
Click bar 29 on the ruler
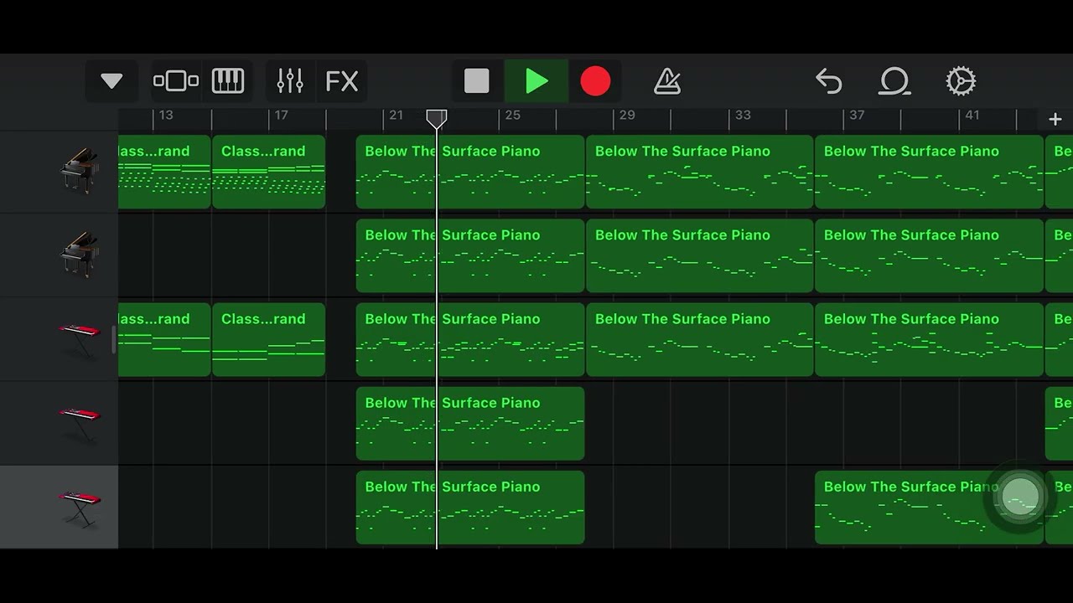tap(627, 115)
